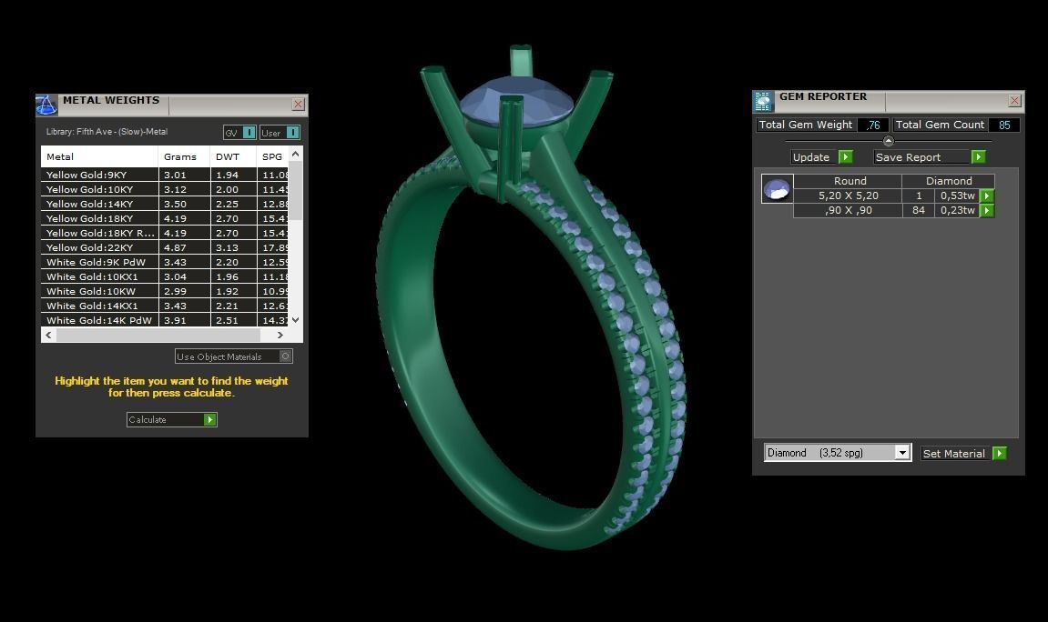Image resolution: width=1048 pixels, height=622 pixels.
Task: Select the White Gold:14K PdW row
Action: pyautogui.click(x=165, y=320)
